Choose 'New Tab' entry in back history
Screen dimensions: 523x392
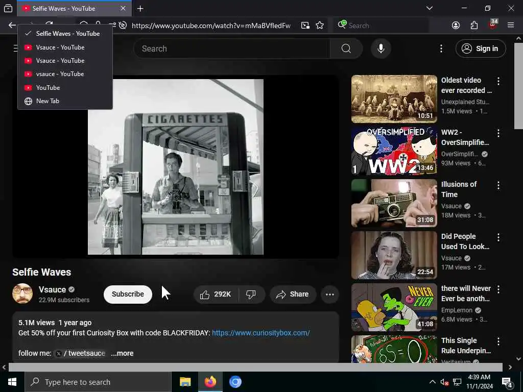click(65, 101)
